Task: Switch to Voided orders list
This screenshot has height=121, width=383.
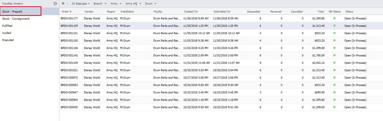Action: pos(7,33)
